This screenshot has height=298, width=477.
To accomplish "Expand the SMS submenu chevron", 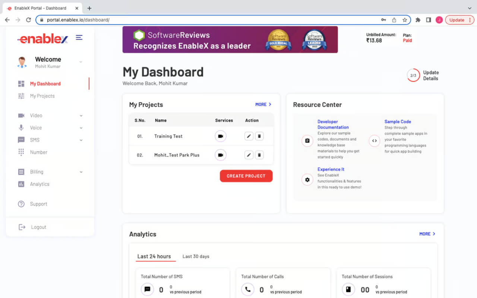I will point(81,140).
